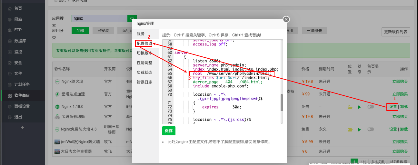Select the 已安装 category filter
This screenshot has width=418, height=165.
coord(103,31)
